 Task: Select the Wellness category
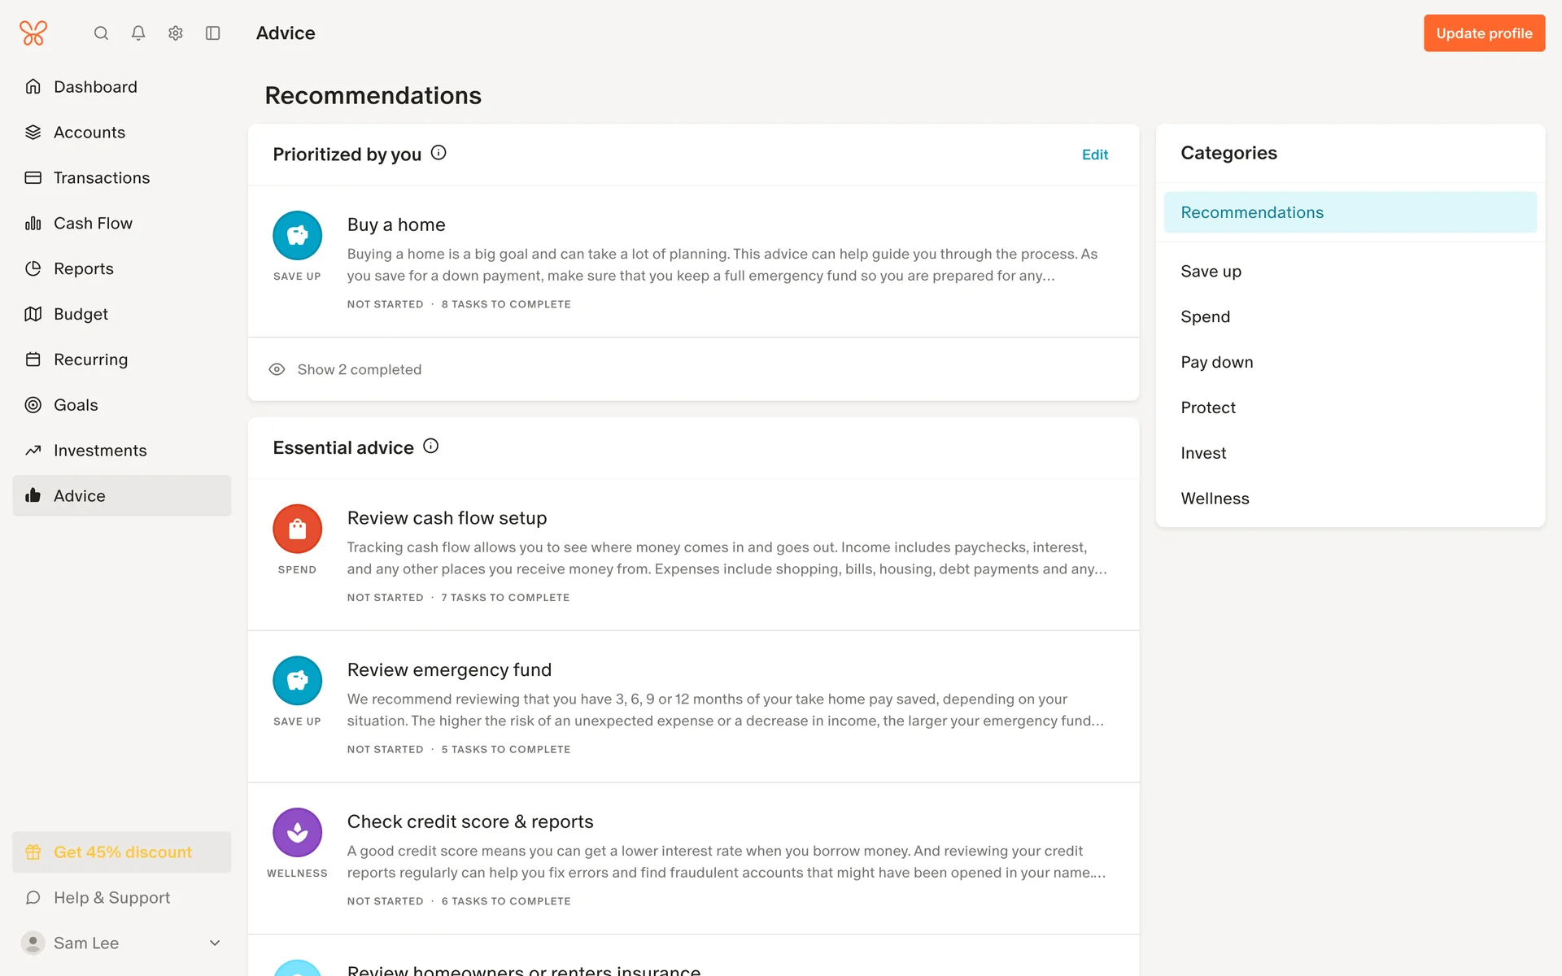(x=1215, y=499)
